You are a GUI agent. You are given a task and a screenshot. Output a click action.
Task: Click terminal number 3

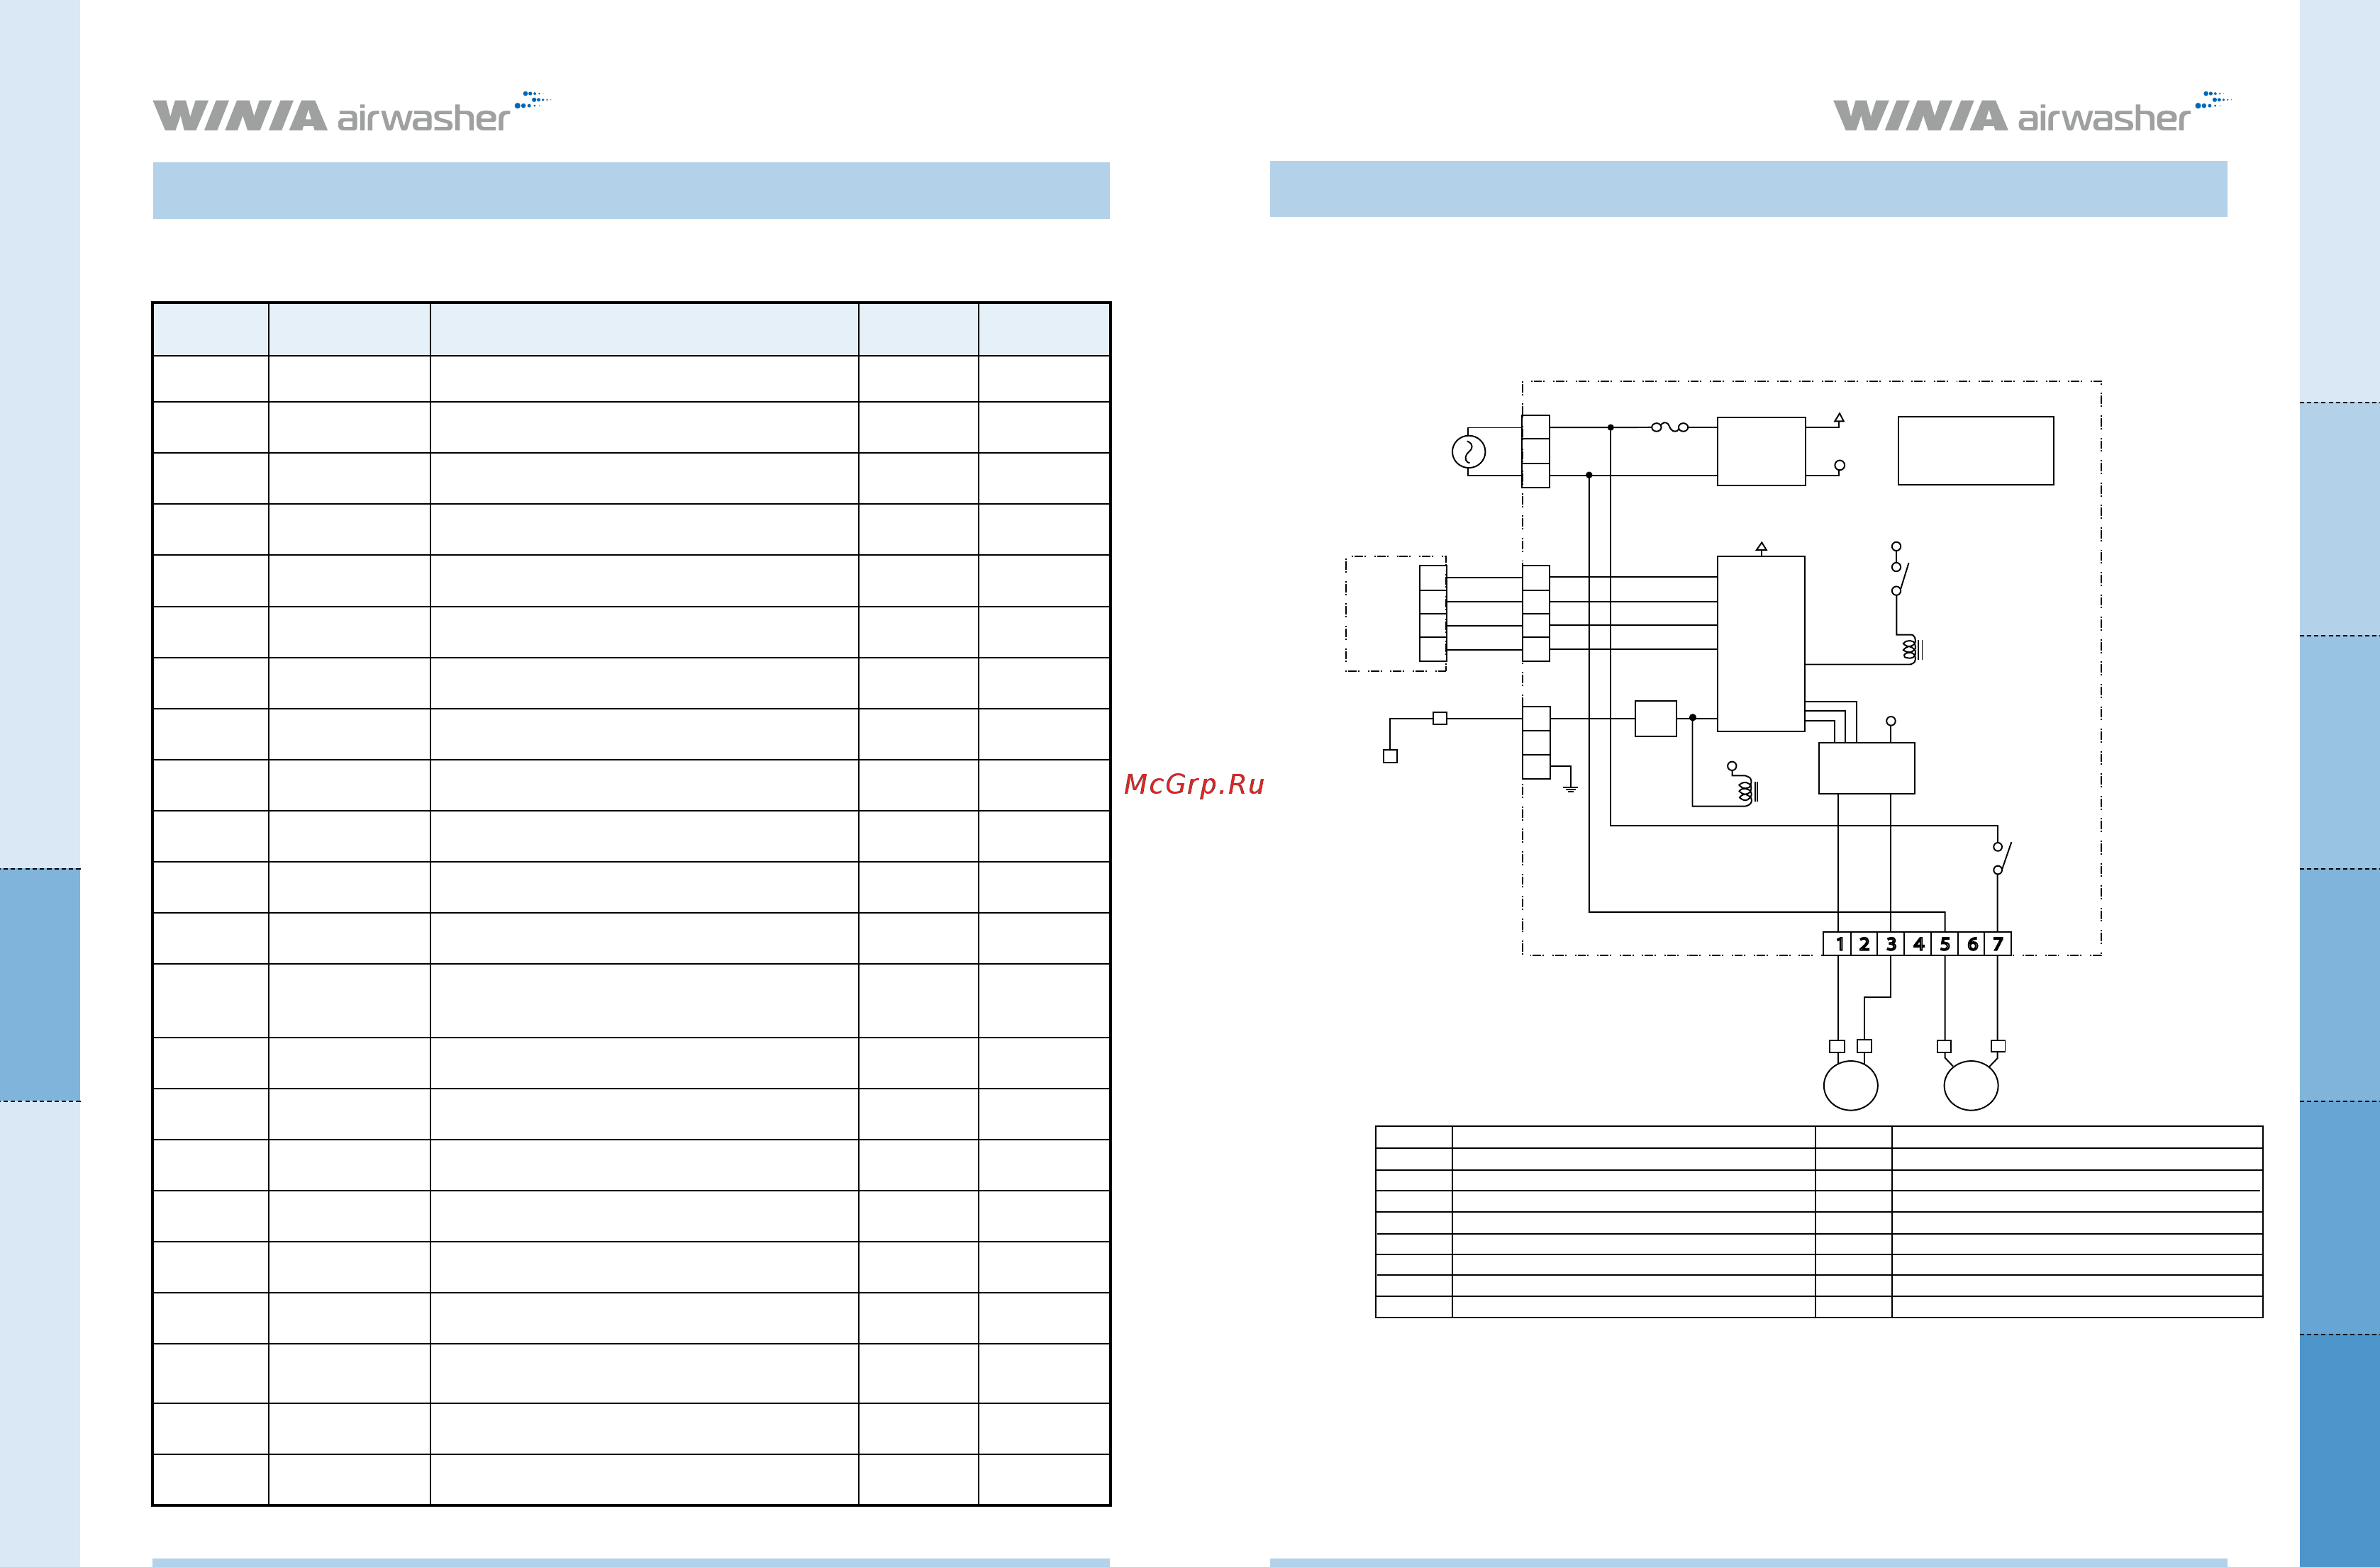[x=1891, y=943]
